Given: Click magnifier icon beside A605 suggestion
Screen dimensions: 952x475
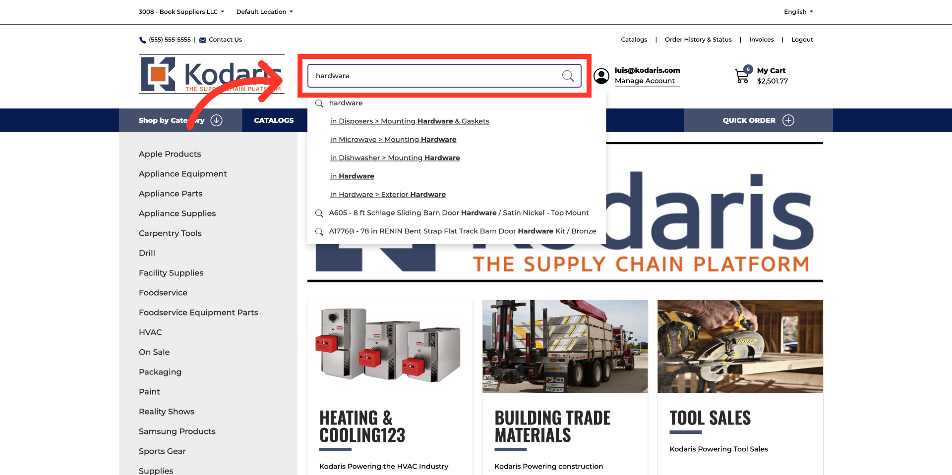Looking at the screenshot, I should tap(319, 213).
